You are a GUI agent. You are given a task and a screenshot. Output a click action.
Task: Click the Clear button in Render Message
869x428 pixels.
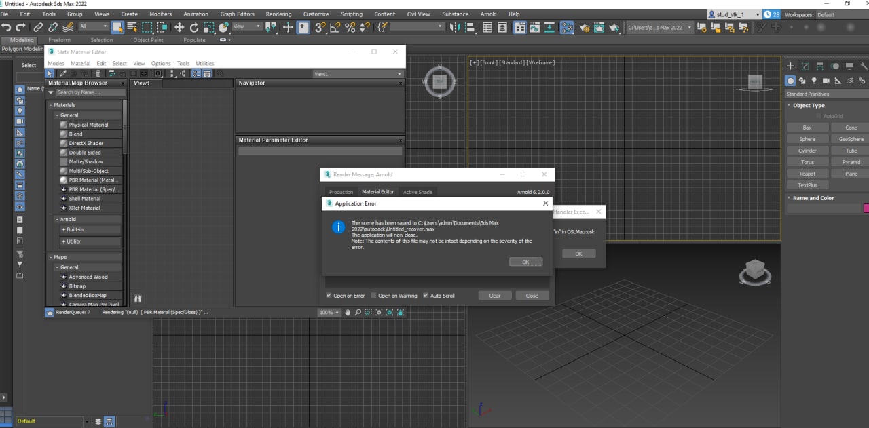click(x=494, y=296)
